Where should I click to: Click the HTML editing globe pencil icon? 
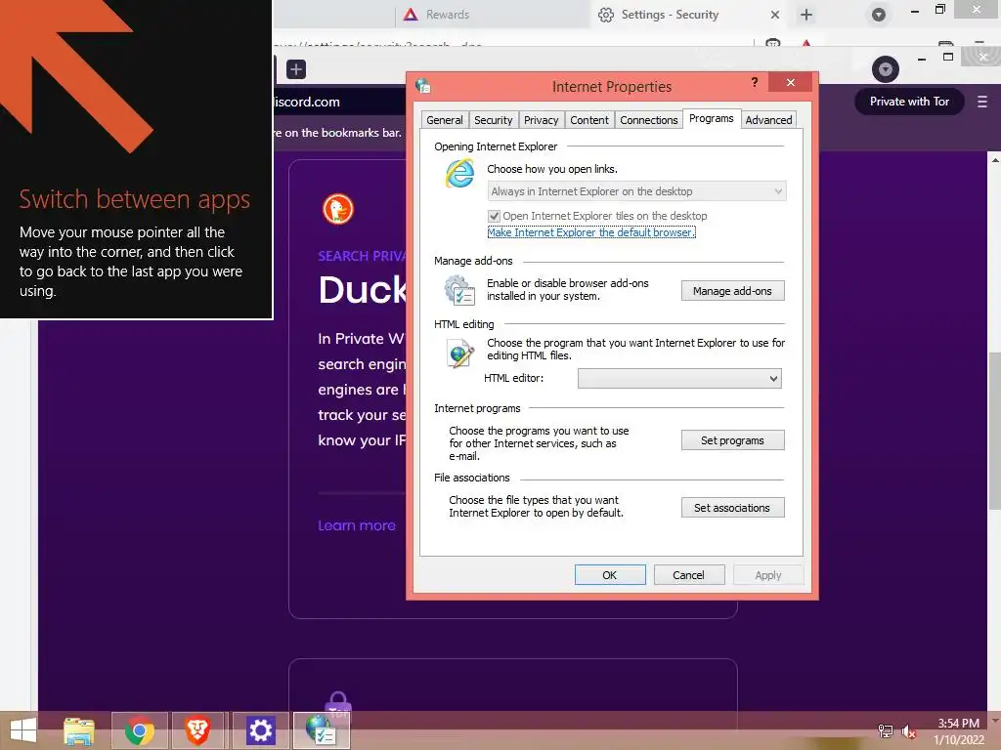coord(460,354)
